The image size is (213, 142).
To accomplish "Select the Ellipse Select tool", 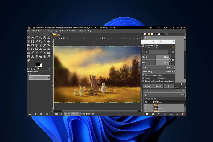I will (32, 38).
